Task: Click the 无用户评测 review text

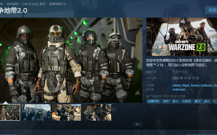Action: tap(180, 72)
